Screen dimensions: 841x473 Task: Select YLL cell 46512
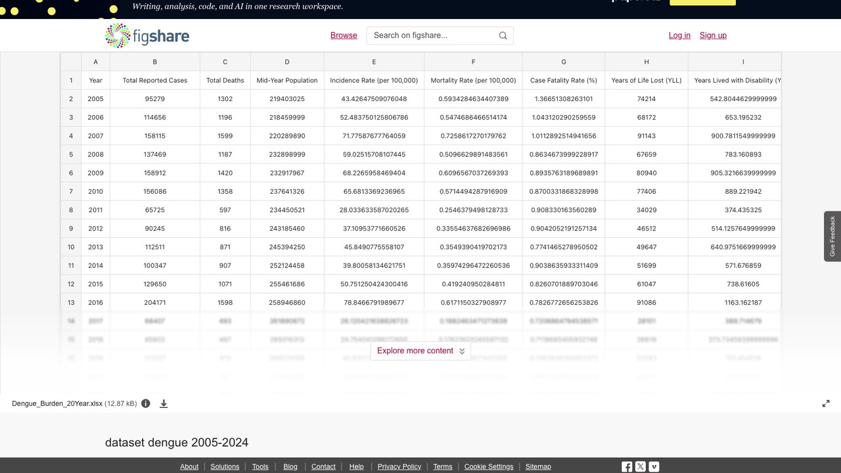(647, 229)
